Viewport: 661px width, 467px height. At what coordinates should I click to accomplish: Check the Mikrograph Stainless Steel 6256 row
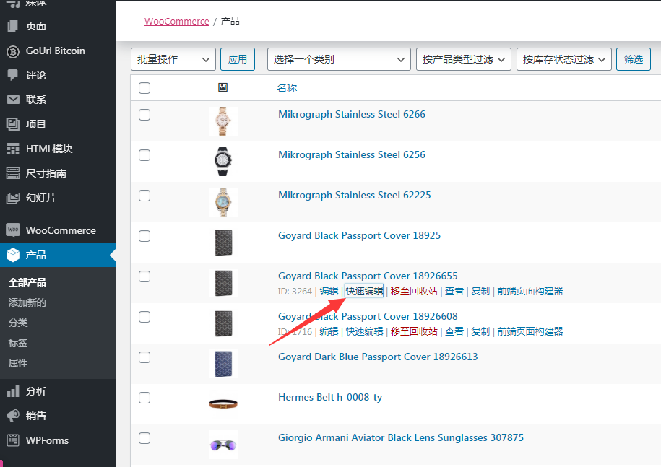tap(144, 155)
